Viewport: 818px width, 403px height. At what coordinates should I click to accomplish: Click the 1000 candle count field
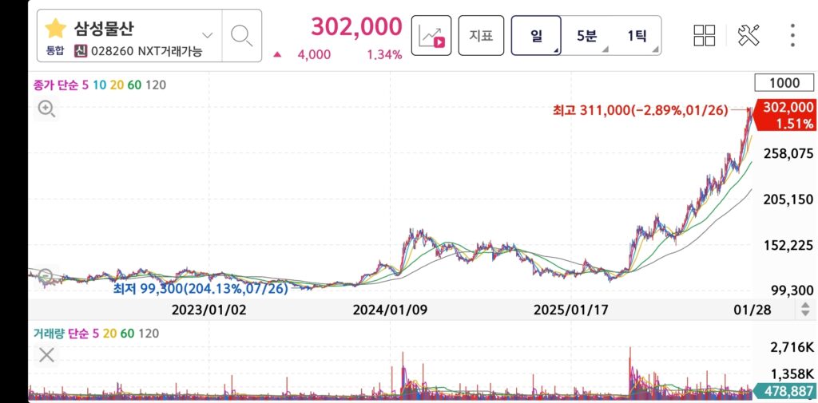[784, 83]
